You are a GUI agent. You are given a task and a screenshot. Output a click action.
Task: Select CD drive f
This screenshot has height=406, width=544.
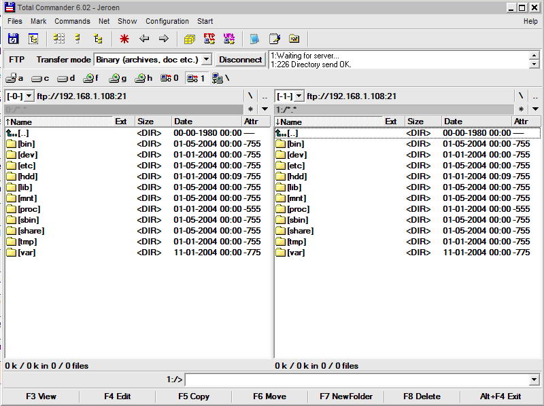pos(91,78)
